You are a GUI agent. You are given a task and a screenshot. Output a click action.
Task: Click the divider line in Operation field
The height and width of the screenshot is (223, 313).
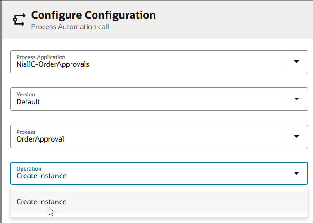[285, 173]
